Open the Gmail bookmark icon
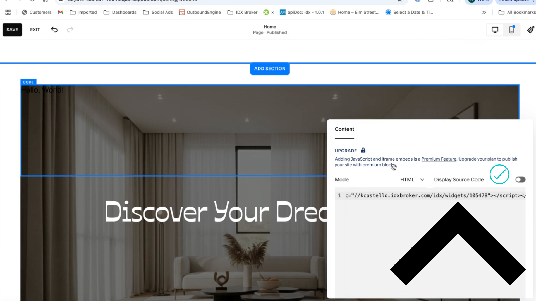The width and height of the screenshot is (536, 301). 60,12
